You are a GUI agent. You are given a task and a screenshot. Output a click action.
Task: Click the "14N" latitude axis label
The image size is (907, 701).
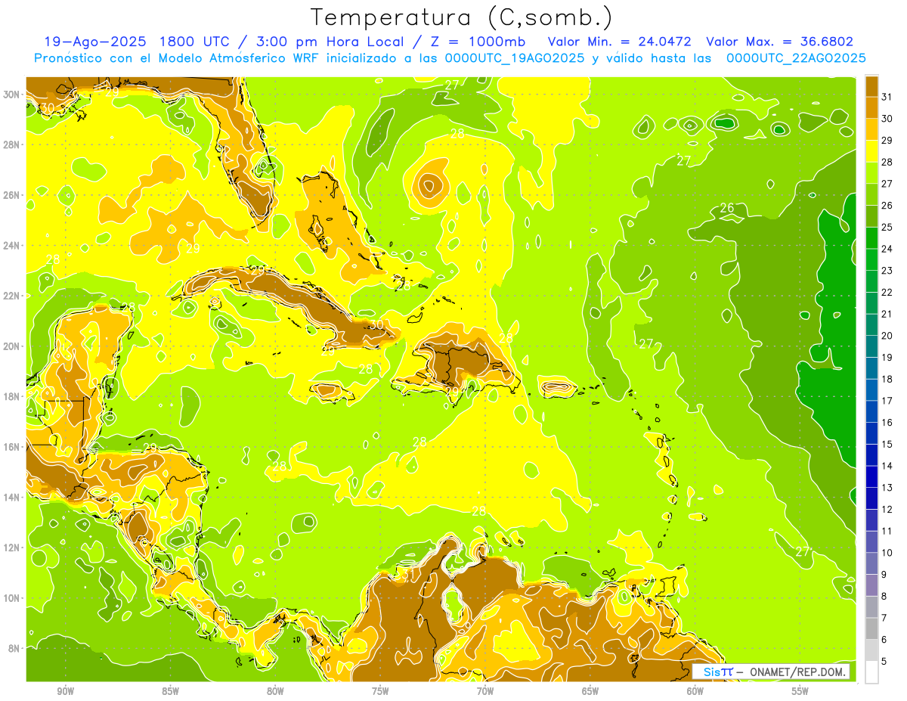pos(11,497)
